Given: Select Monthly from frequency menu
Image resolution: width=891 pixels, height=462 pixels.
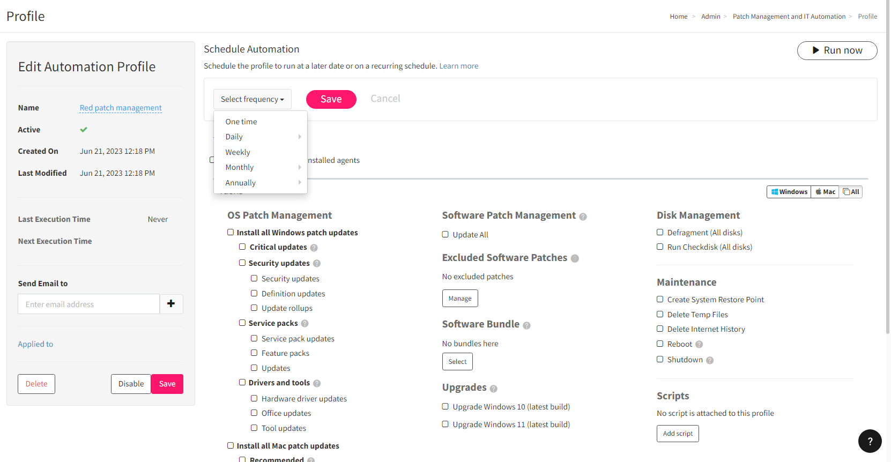Looking at the screenshot, I should coord(261,167).
